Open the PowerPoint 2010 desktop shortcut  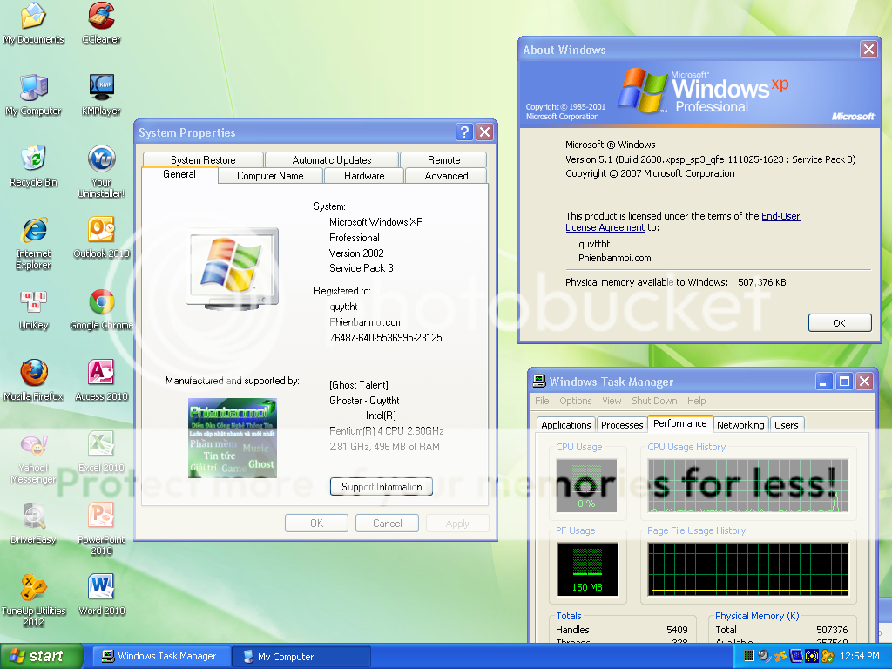click(x=101, y=529)
